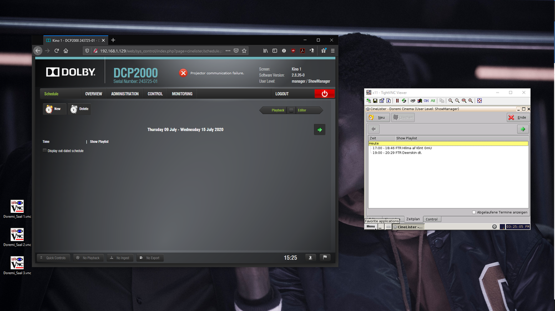Click the TightVNC pause icon
This screenshot has height=311, width=555.
(397, 100)
